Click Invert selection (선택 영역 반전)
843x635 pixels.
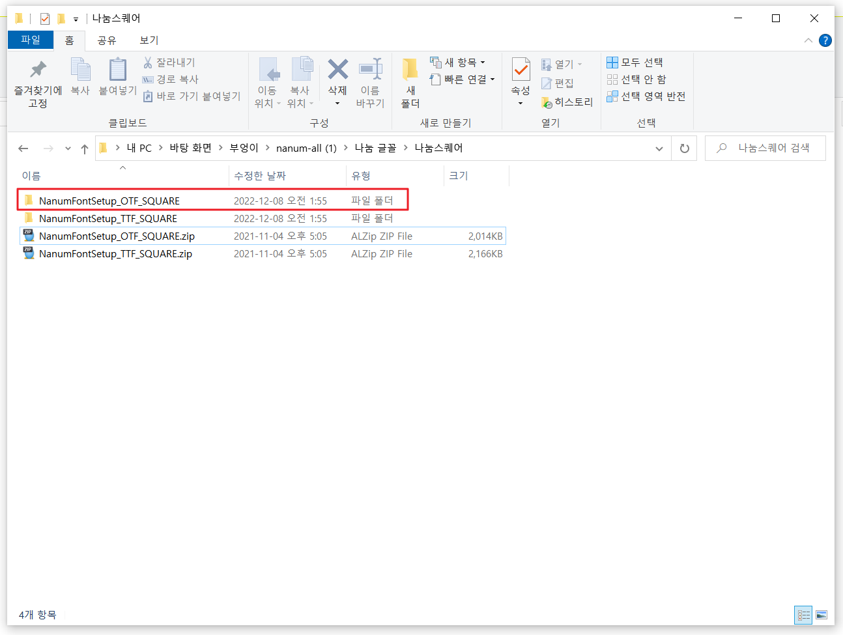coord(646,96)
